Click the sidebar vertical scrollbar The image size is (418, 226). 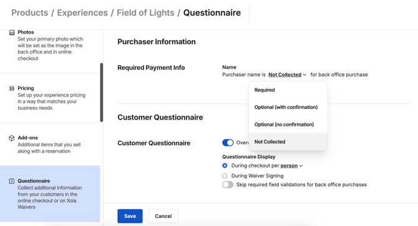pyautogui.click(x=101, y=93)
